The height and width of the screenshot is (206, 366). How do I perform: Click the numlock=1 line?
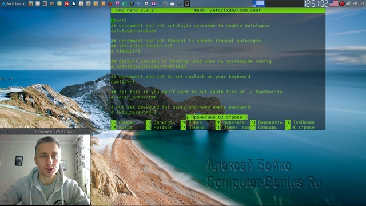[123, 82]
